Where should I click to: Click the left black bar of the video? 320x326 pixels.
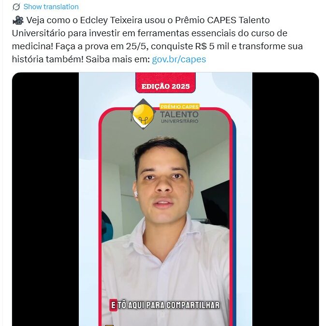tap(45, 199)
